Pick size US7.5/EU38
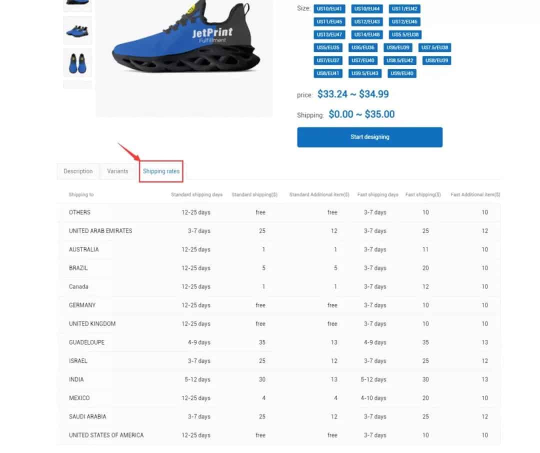Screen dimensions: 540x453 (434, 47)
